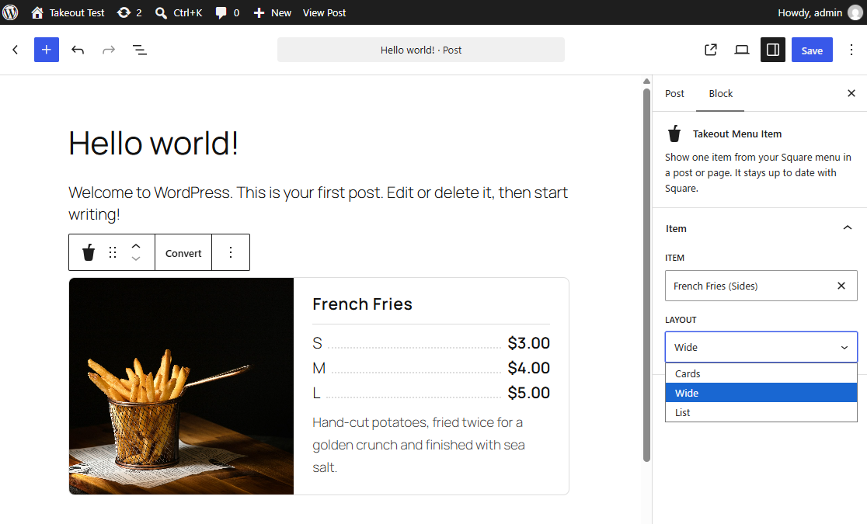Move the block up
The image size is (867, 524).
(x=136, y=246)
